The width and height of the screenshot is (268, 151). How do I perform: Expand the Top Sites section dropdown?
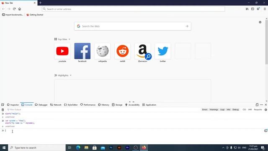(x=69, y=39)
